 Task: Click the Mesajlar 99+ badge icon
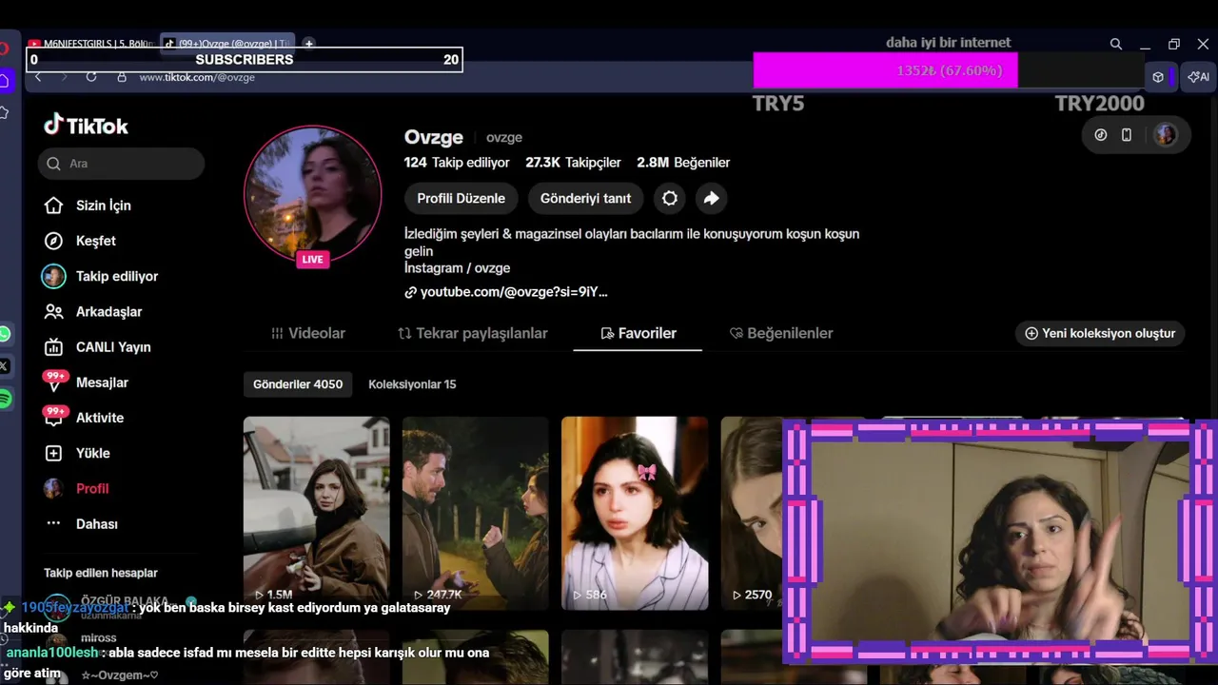coord(55,381)
